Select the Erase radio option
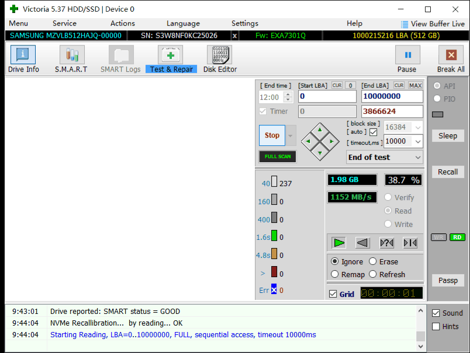470x353 pixels. (x=372, y=261)
